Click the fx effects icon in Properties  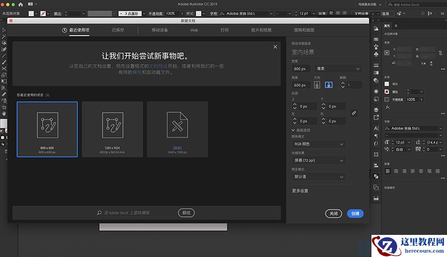coord(387,107)
